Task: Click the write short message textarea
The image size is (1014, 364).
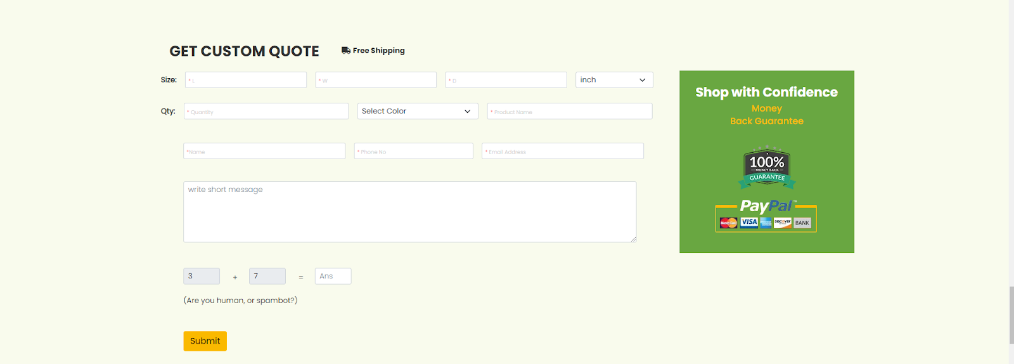Action: [410, 212]
